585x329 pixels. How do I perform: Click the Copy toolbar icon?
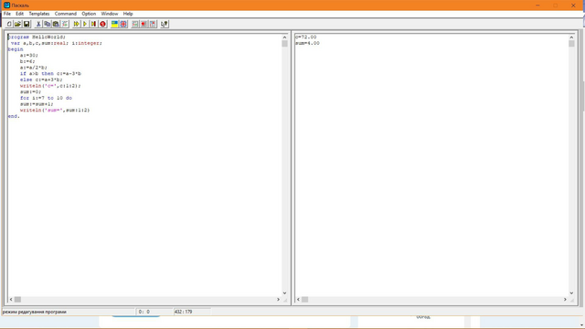[47, 24]
